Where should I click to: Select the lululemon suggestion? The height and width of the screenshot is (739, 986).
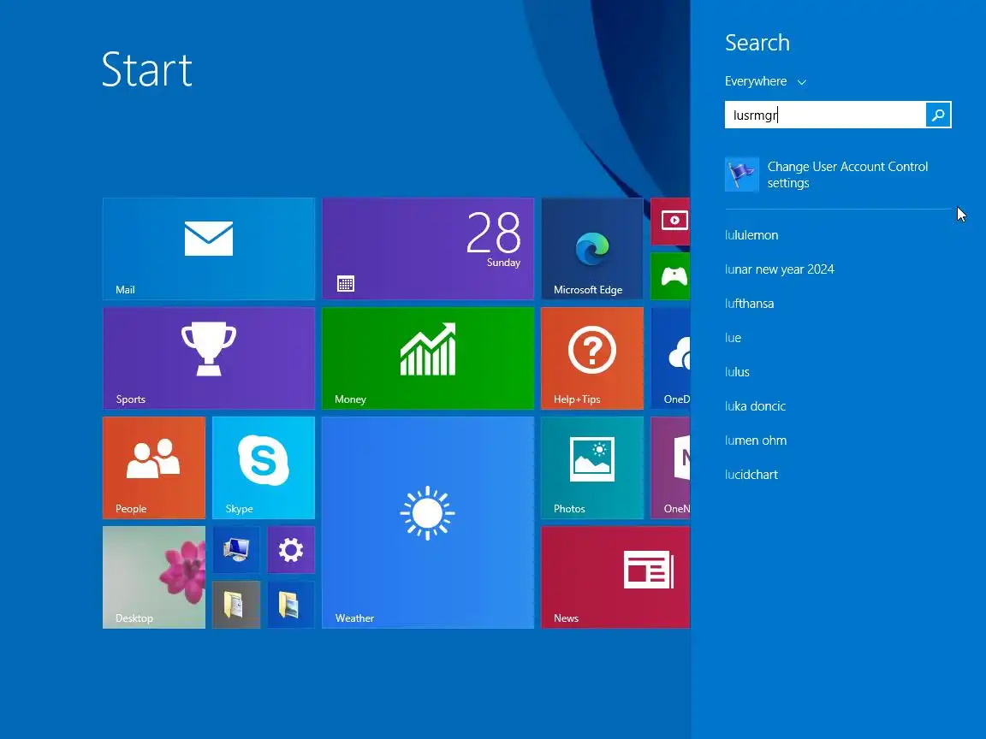pyautogui.click(x=751, y=235)
